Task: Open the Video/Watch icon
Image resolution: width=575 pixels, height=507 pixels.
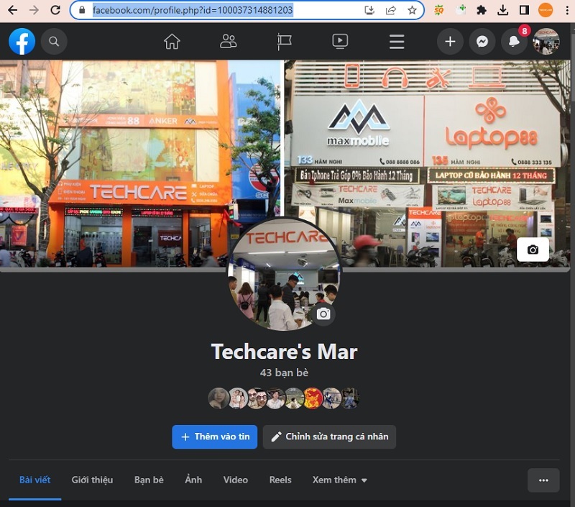Action: pyautogui.click(x=340, y=42)
